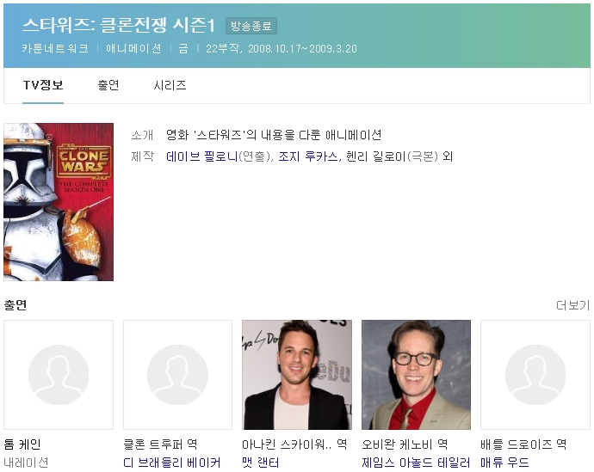Open the Clone Wars poster image
594x472 pixels.
pyautogui.click(x=59, y=202)
